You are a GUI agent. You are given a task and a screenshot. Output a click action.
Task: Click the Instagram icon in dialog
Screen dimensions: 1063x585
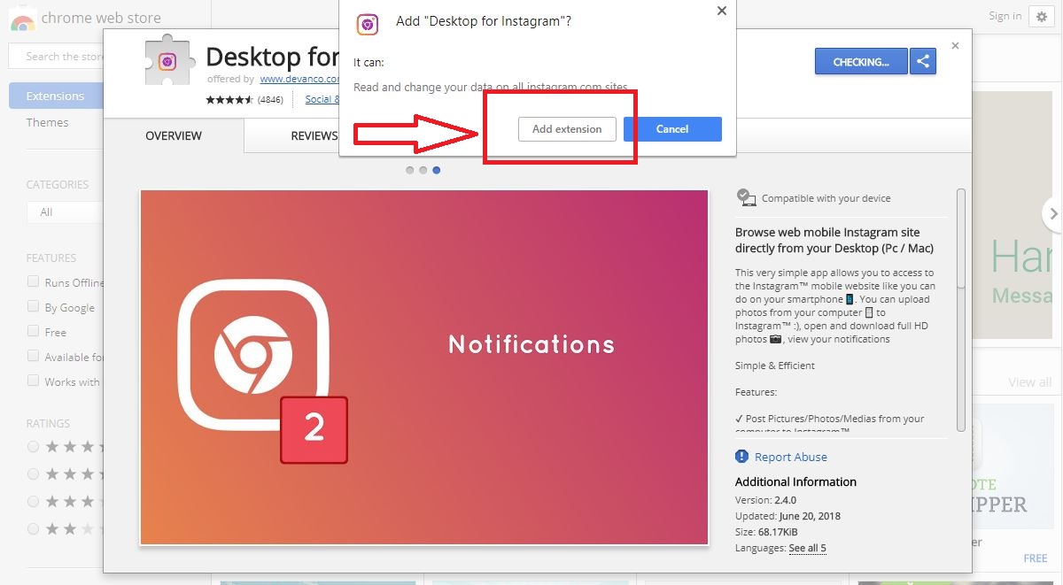(367, 24)
